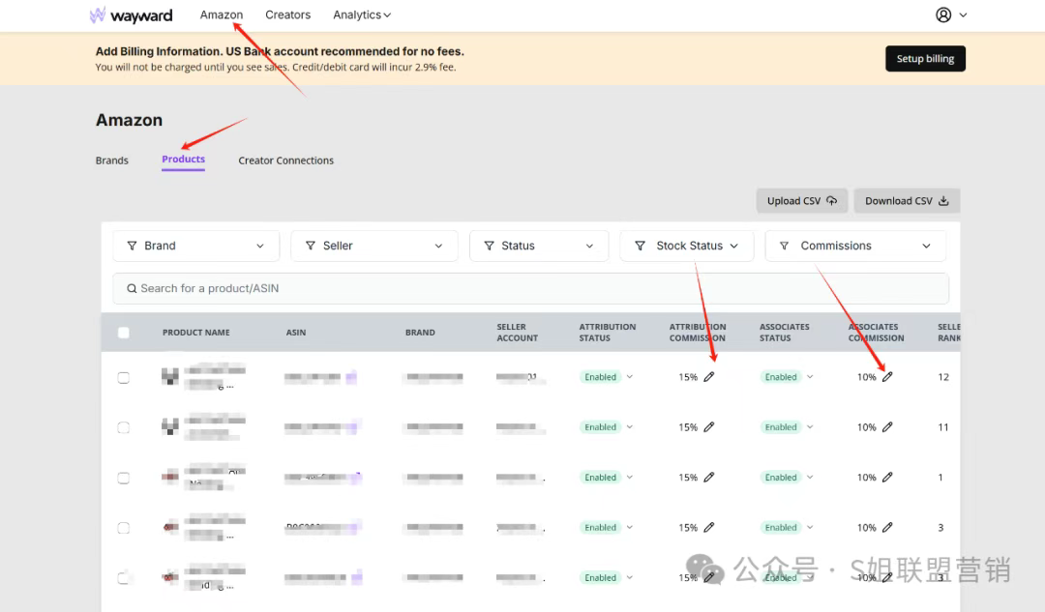Open the Analytics menu
Viewport: 1045px width, 612px height.
coord(362,15)
